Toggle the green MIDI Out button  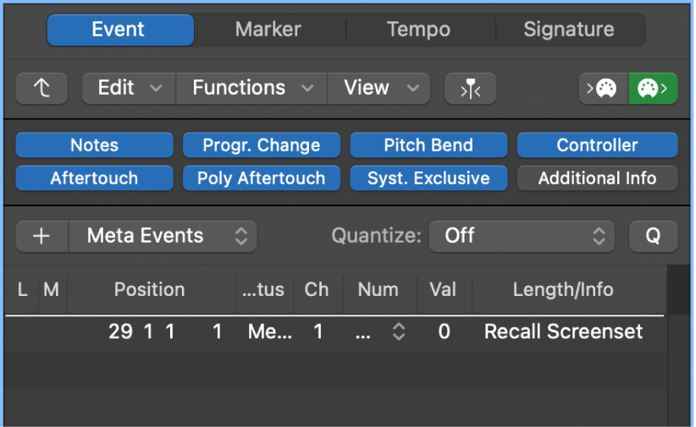coord(653,88)
